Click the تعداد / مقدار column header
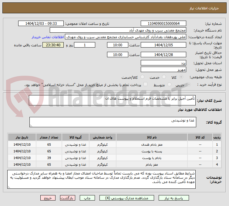The height and width of the screenshot is (206, 229). point(49,137)
